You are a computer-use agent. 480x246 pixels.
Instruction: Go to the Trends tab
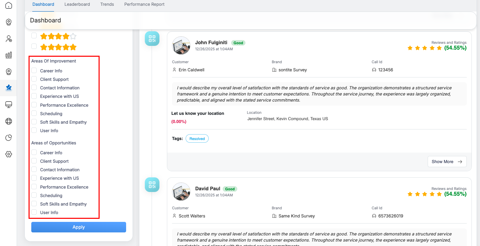coord(107,4)
